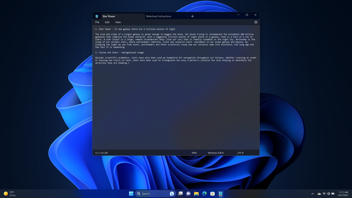
Task: Open Bing chat icon in search box
Action: coord(172,194)
